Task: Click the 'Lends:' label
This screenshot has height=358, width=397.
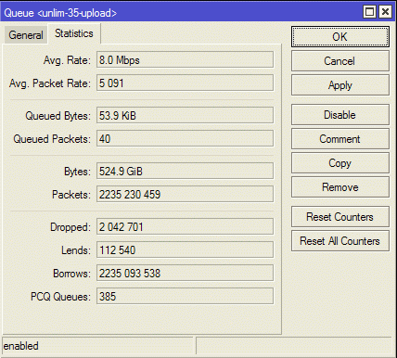Action: [x=76, y=250]
